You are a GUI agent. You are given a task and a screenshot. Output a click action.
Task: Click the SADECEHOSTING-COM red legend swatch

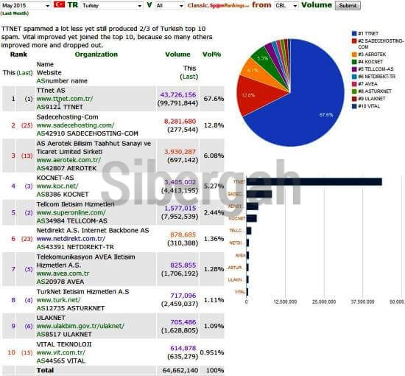pos(354,41)
